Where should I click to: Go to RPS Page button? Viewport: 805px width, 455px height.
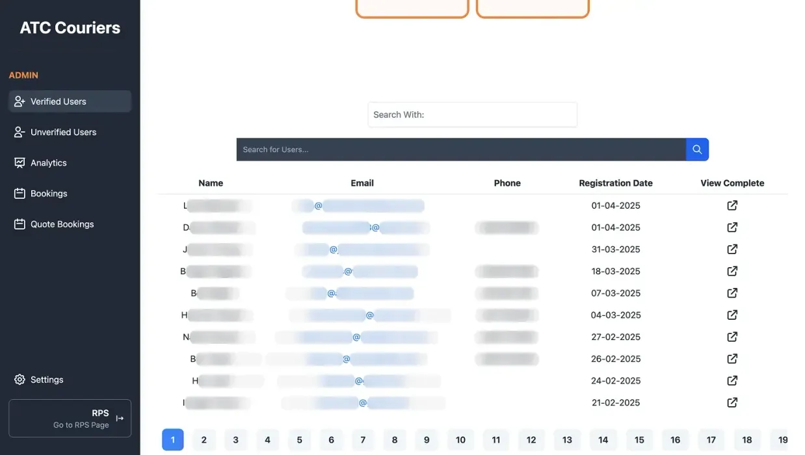[70, 418]
